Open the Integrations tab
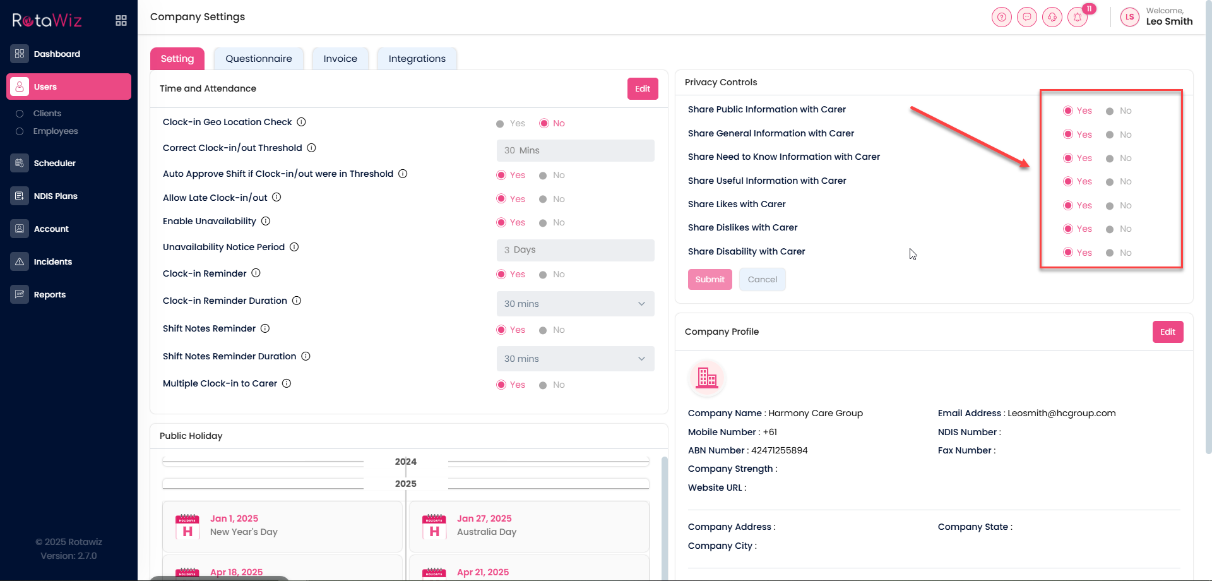The width and height of the screenshot is (1212, 581). 417,59
